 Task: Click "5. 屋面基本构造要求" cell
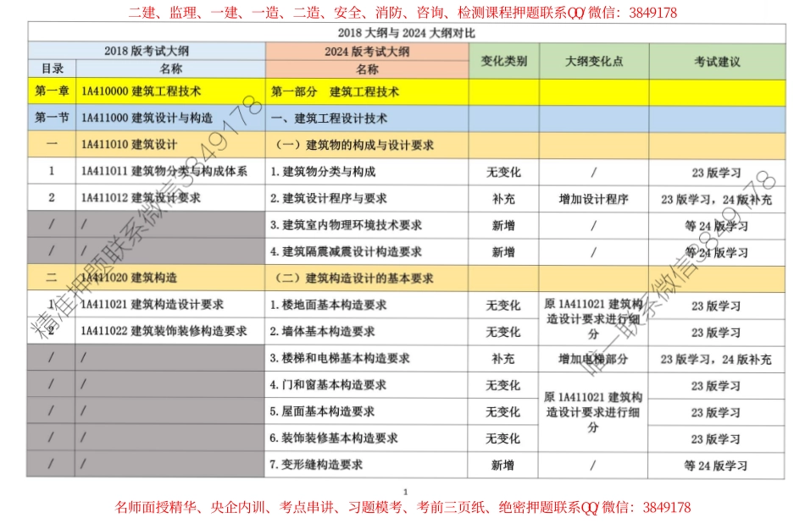pyautogui.click(x=367, y=411)
